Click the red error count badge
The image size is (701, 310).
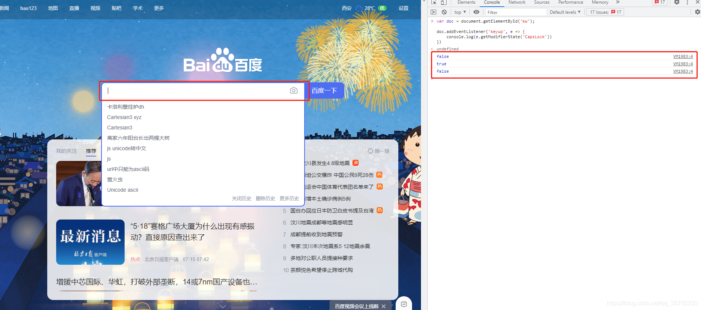pyautogui.click(x=660, y=2)
